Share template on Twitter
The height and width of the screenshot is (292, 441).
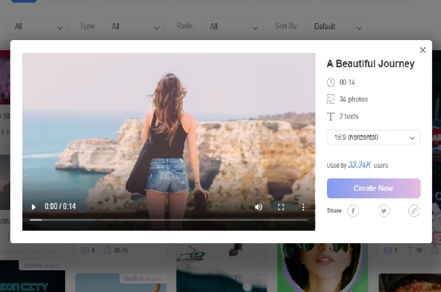384,211
